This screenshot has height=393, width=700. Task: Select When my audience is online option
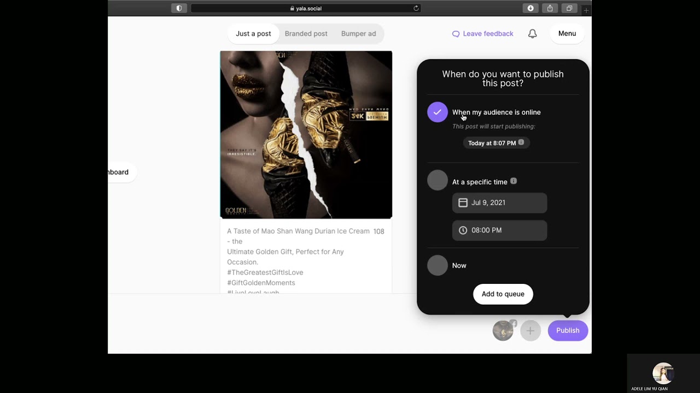(x=437, y=112)
